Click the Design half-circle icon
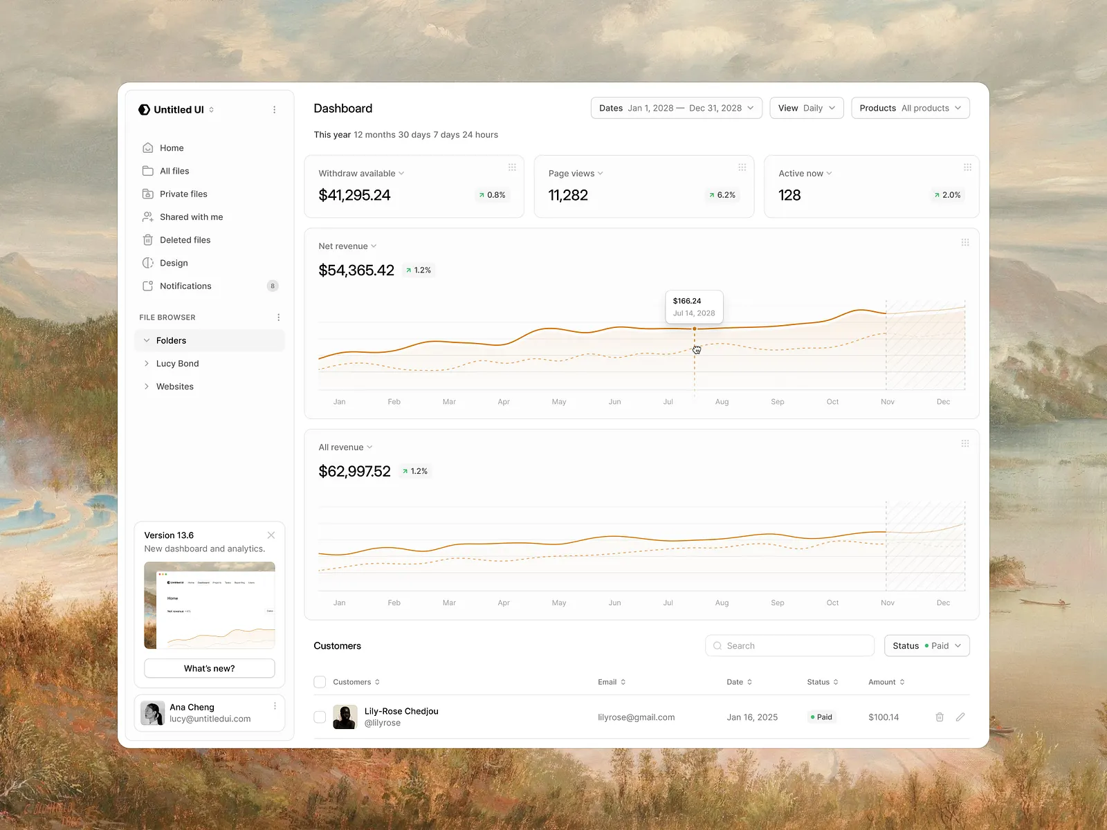The width and height of the screenshot is (1107, 830). click(147, 263)
